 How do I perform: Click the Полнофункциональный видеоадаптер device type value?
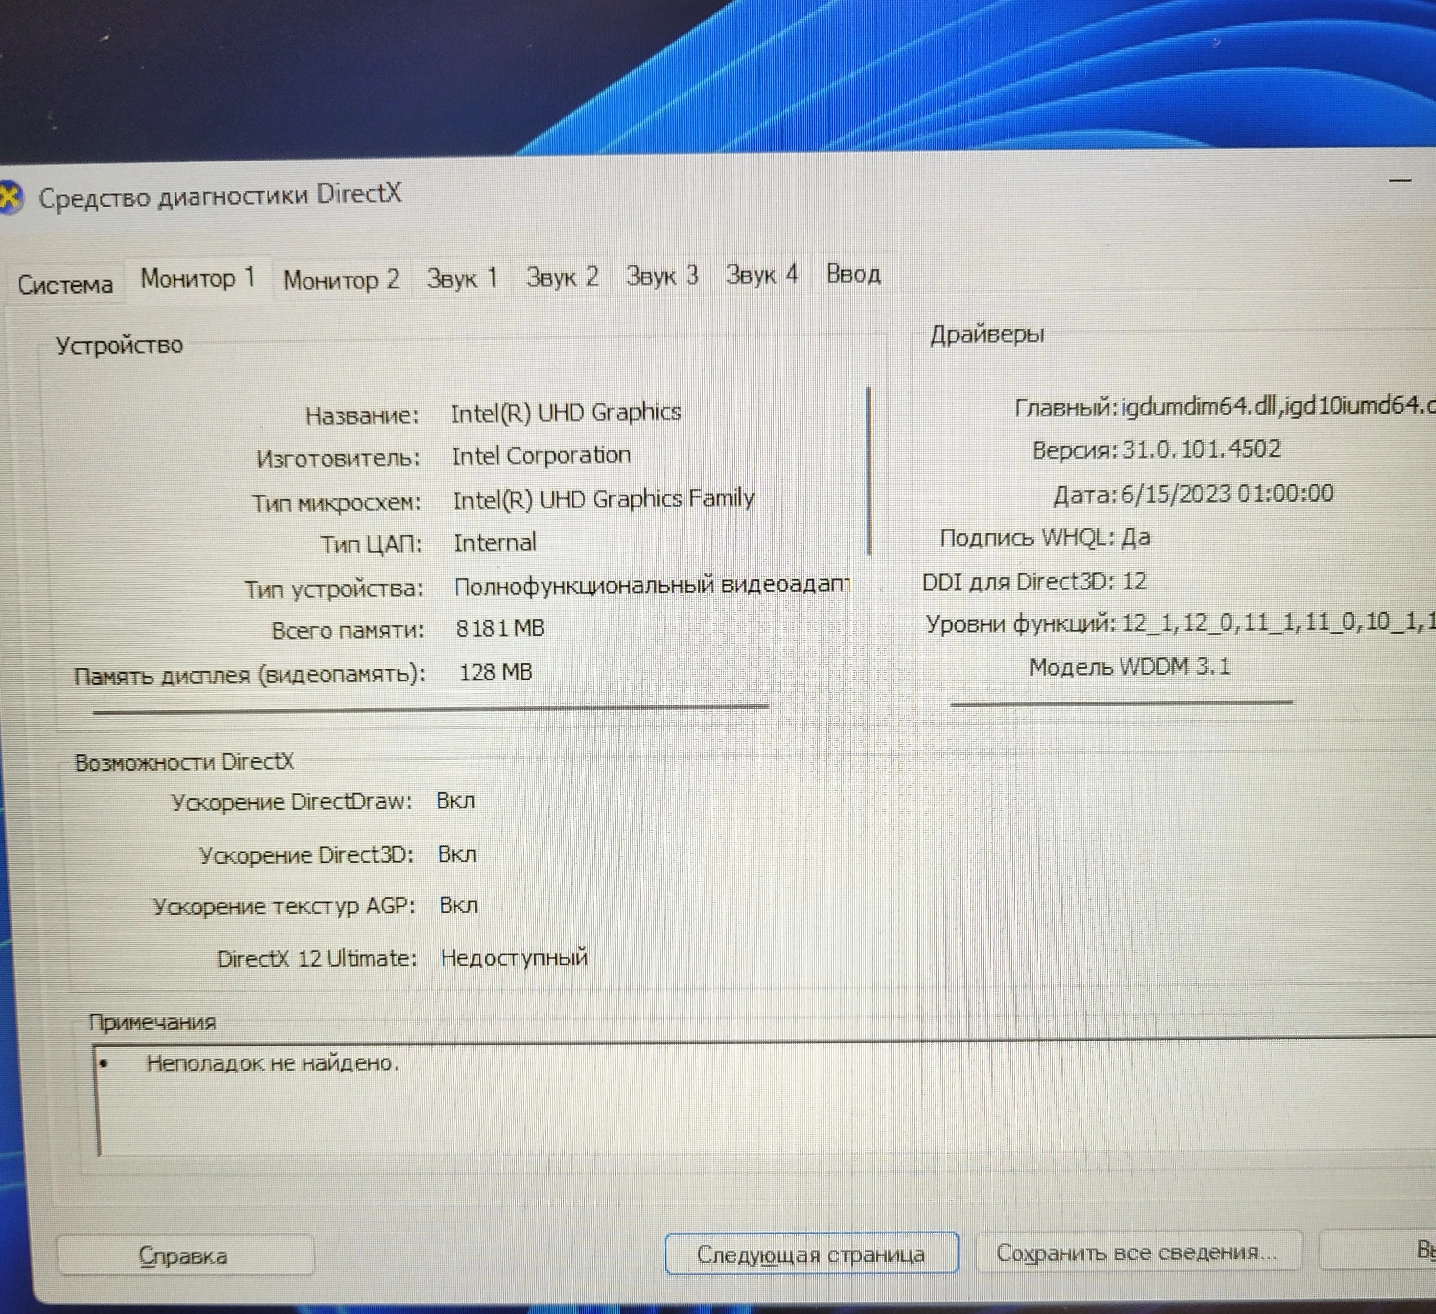pyautogui.click(x=653, y=585)
